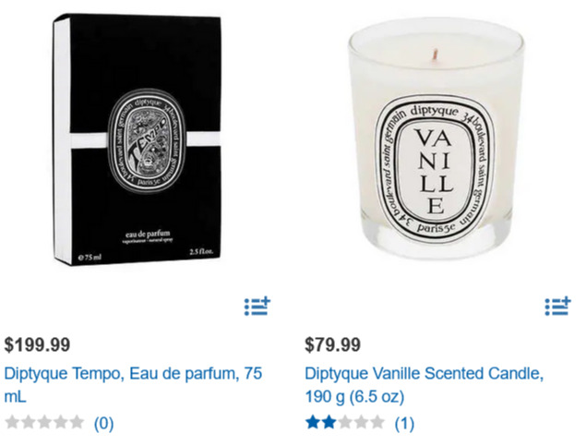Open the black Tempo perfume box image
The width and height of the screenshot is (586, 446).
click(x=137, y=139)
